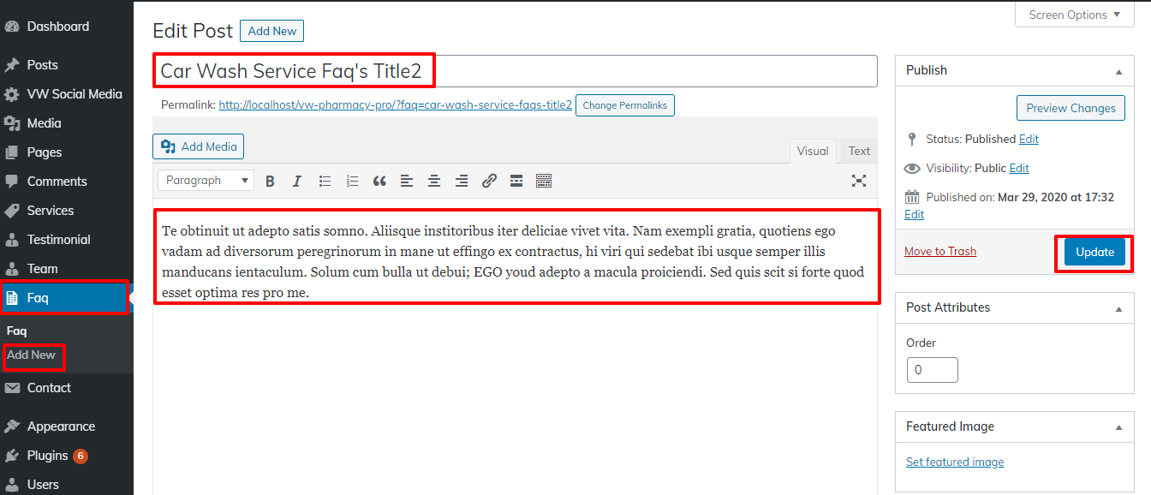Edit the post visibility setting

pos(1019,168)
